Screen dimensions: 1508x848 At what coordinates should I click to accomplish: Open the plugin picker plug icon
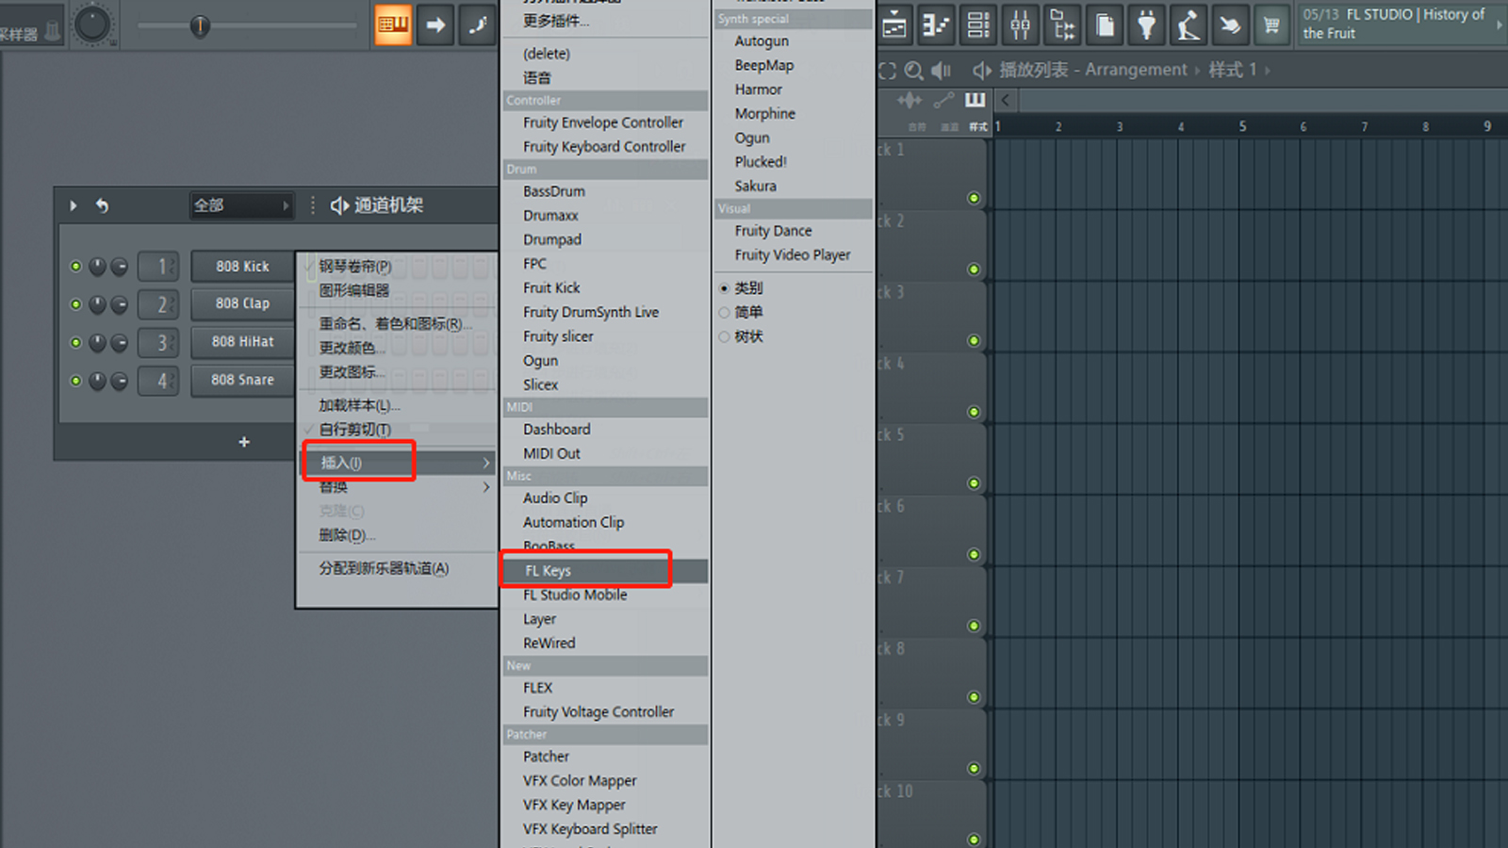[x=1146, y=25]
